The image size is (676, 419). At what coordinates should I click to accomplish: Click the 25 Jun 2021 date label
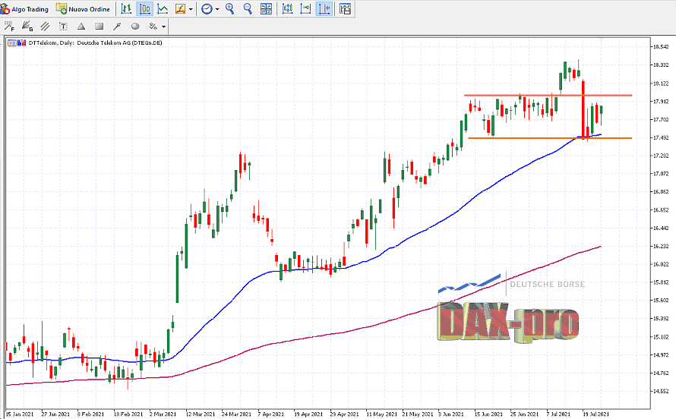pos(524,414)
